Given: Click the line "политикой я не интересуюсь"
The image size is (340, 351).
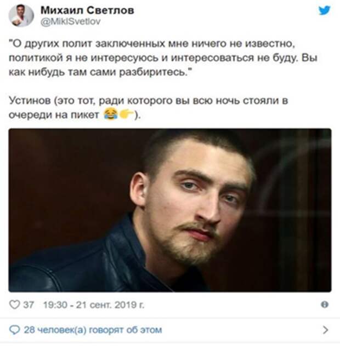Looking at the screenshot, I should (x=163, y=57).
